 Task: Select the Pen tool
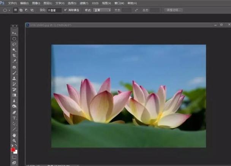pyautogui.click(x=14, y=112)
